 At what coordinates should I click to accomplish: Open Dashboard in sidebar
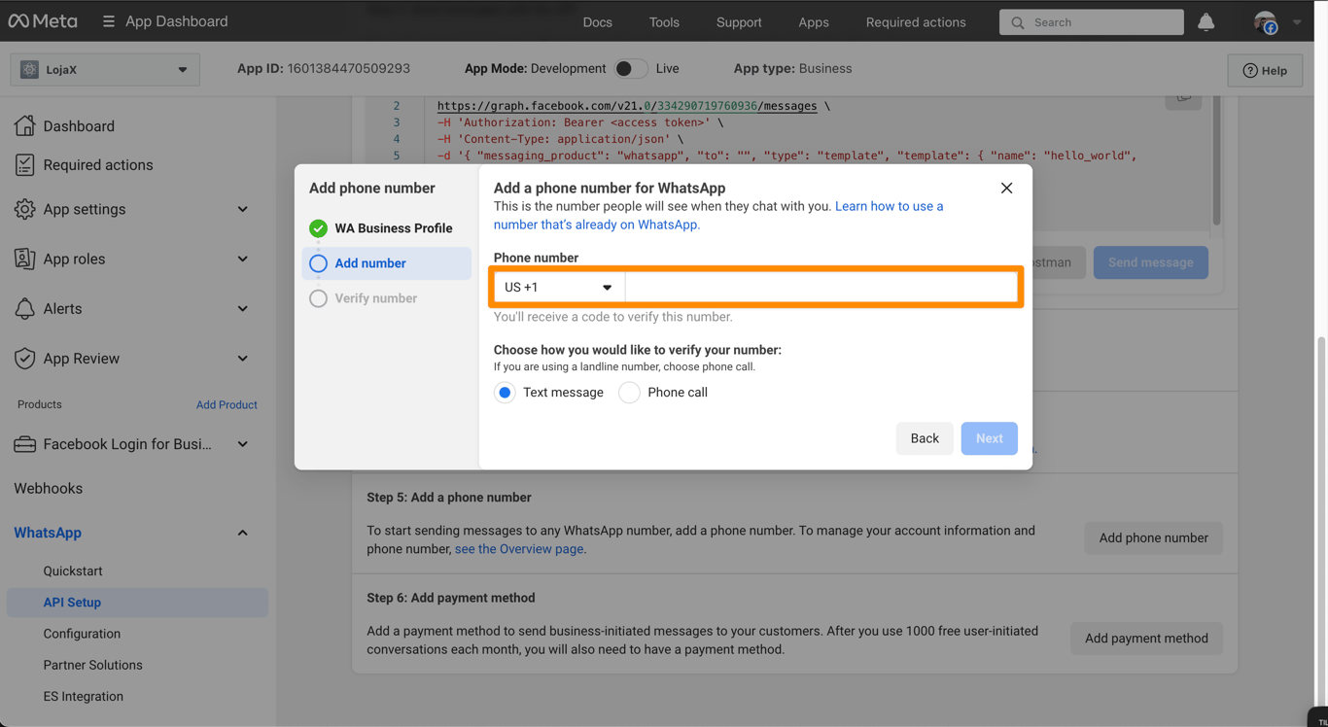79,126
